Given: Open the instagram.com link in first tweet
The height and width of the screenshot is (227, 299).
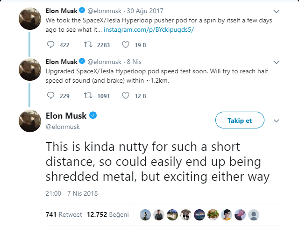Looking at the screenshot, I should (149, 29).
